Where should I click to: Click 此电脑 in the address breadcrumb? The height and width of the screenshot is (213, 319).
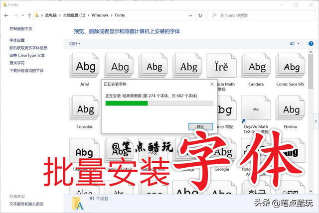tap(51, 15)
